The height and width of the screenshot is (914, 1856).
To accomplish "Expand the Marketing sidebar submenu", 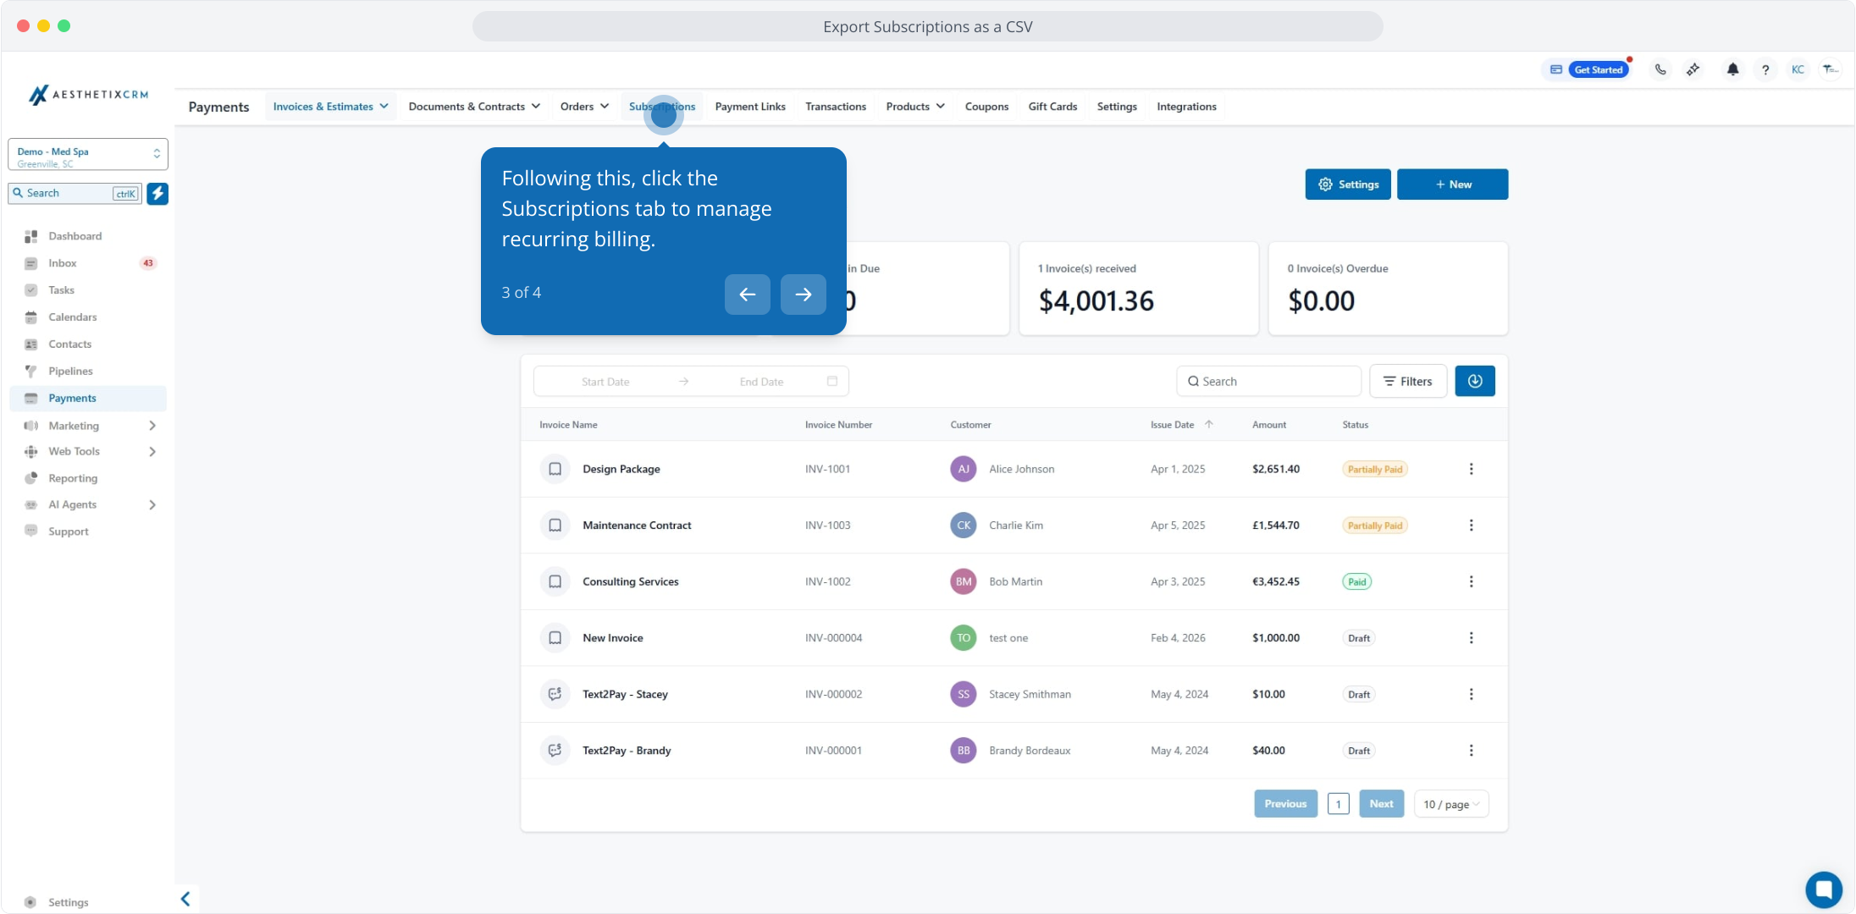I will pyautogui.click(x=152, y=426).
